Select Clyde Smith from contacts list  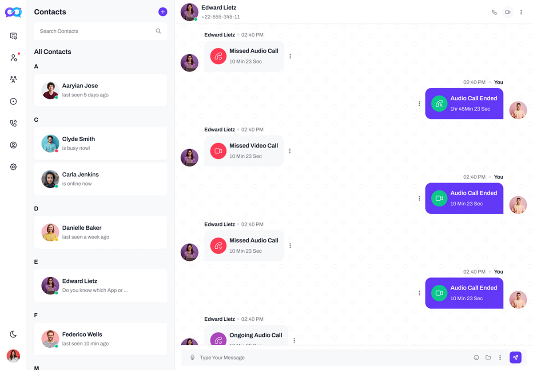[101, 143]
